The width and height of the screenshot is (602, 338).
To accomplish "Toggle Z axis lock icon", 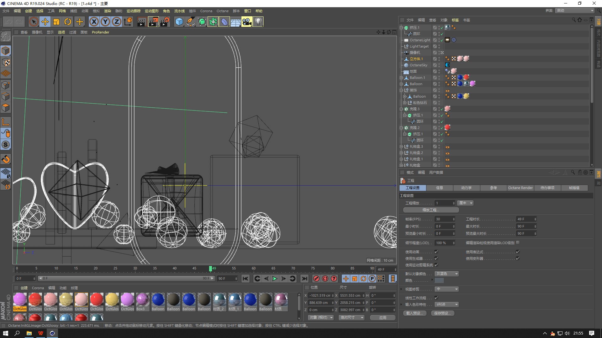I will coord(117,22).
